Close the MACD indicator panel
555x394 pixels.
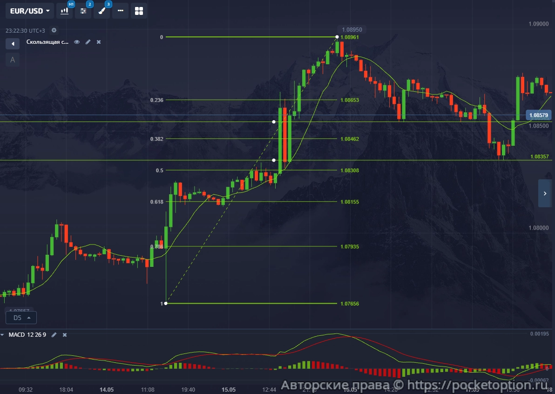tap(65, 335)
